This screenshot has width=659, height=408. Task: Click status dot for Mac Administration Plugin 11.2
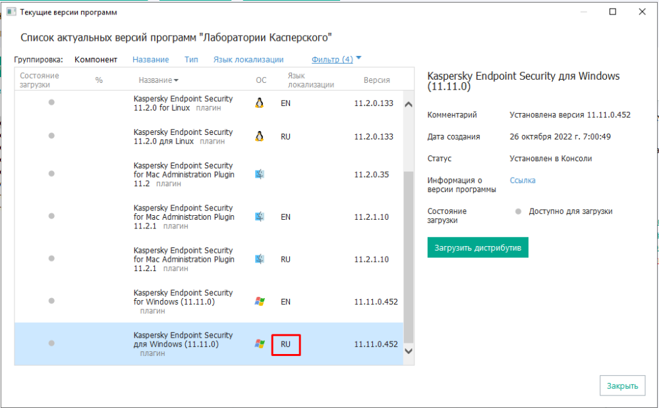click(x=51, y=173)
